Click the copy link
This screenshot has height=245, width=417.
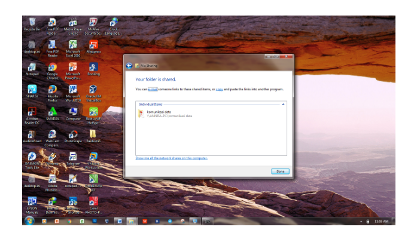pyautogui.click(x=219, y=89)
